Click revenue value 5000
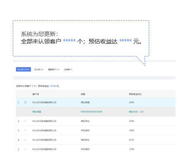Screen dimensions: 190x153 pos(131,121)
